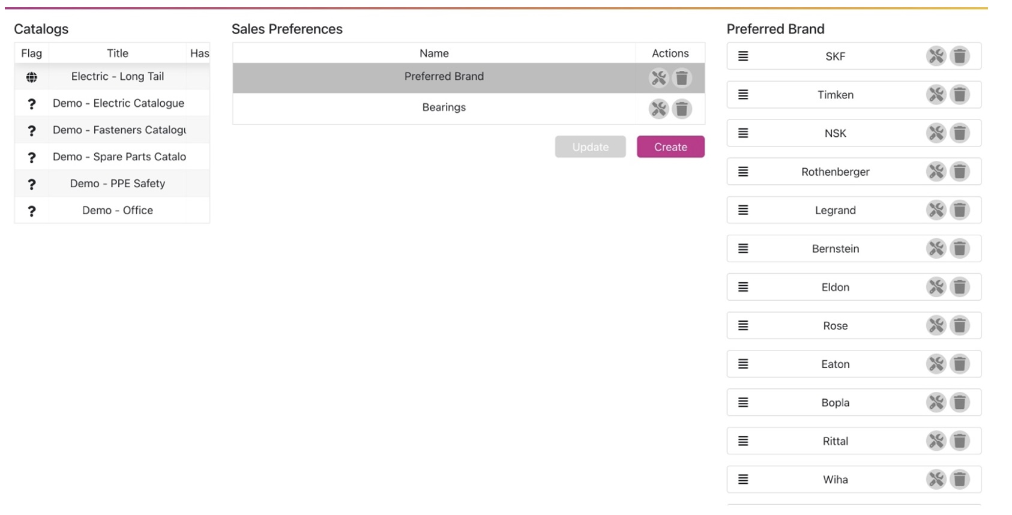Click the Bernstein row reorder handle
Screen dimensions: 1012x515
tap(743, 248)
